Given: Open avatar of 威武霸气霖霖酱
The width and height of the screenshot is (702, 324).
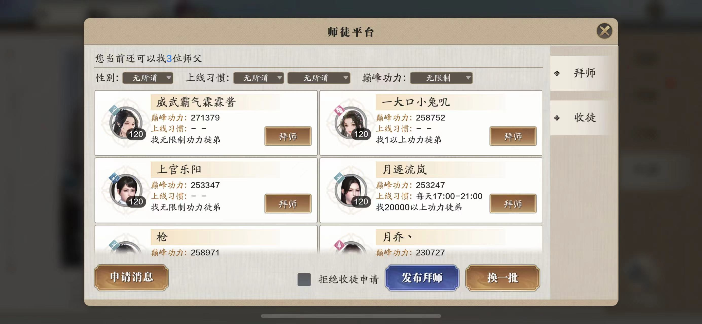Looking at the screenshot, I should click(126, 123).
